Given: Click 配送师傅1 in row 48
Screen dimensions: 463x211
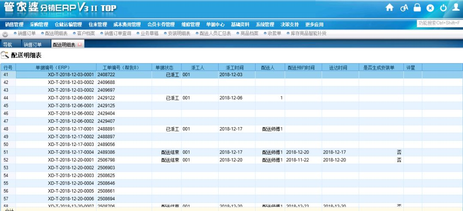Looking at the screenshot, I should pyautogui.click(x=272, y=129).
